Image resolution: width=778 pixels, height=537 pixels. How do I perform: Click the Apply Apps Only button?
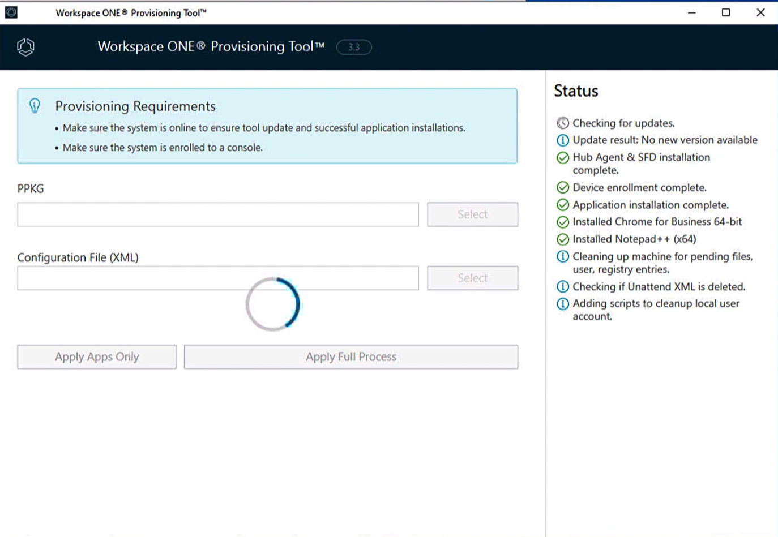point(97,357)
